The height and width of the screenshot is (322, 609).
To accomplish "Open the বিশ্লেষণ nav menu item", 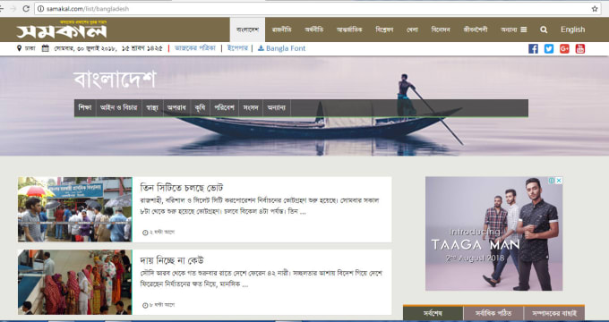I will pyautogui.click(x=384, y=30).
